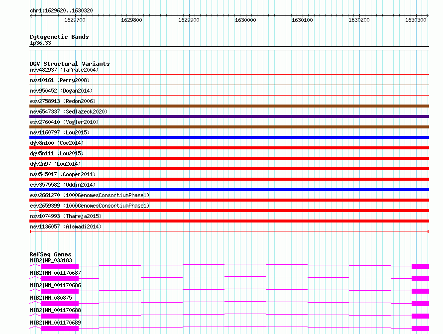Image resolution: width=443 pixels, height=334 pixels.
Task: Open transcript MIB2|NM_001170686 label
Action: coord(55,285)
